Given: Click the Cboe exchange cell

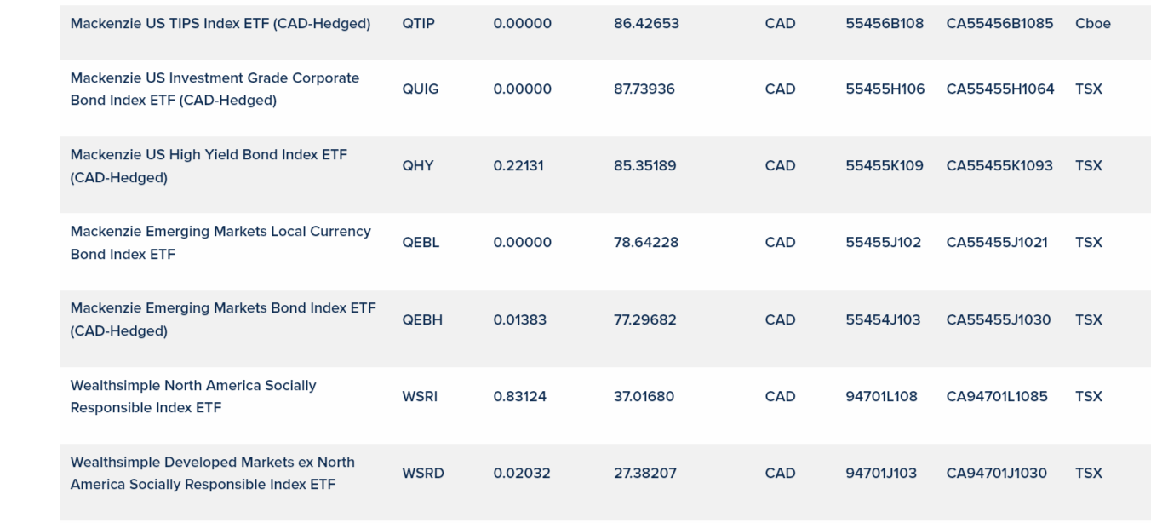Looking at the screenshot, I should 1092,24.
